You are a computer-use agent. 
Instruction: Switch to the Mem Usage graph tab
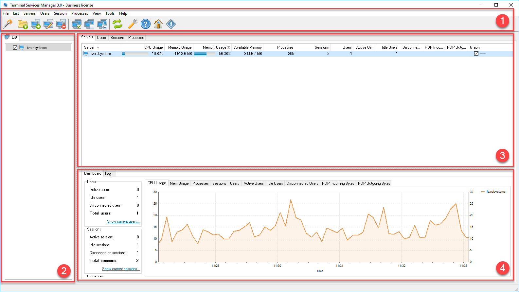[179, 183]
